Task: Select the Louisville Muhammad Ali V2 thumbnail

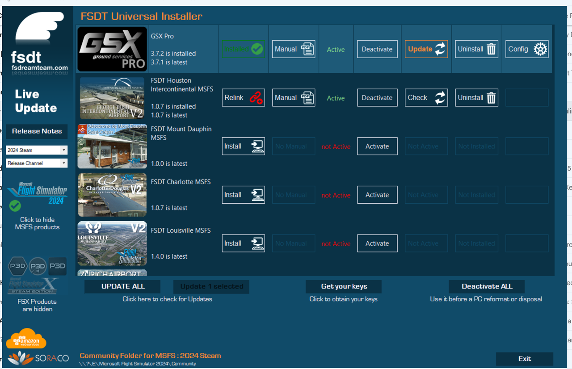Action: click(112, 243)
